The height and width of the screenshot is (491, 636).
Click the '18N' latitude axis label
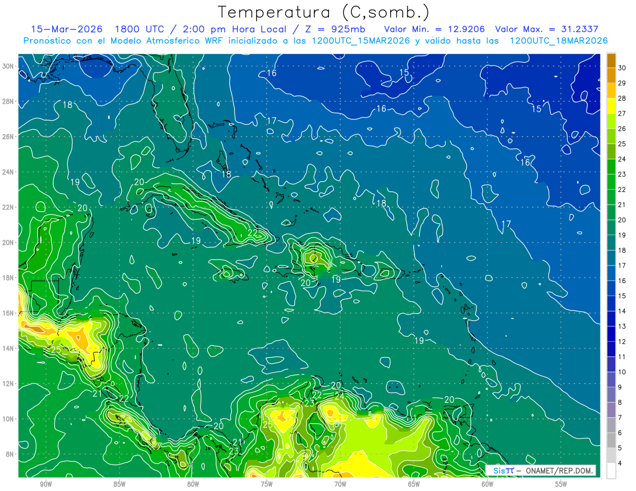tap(8, 278)
